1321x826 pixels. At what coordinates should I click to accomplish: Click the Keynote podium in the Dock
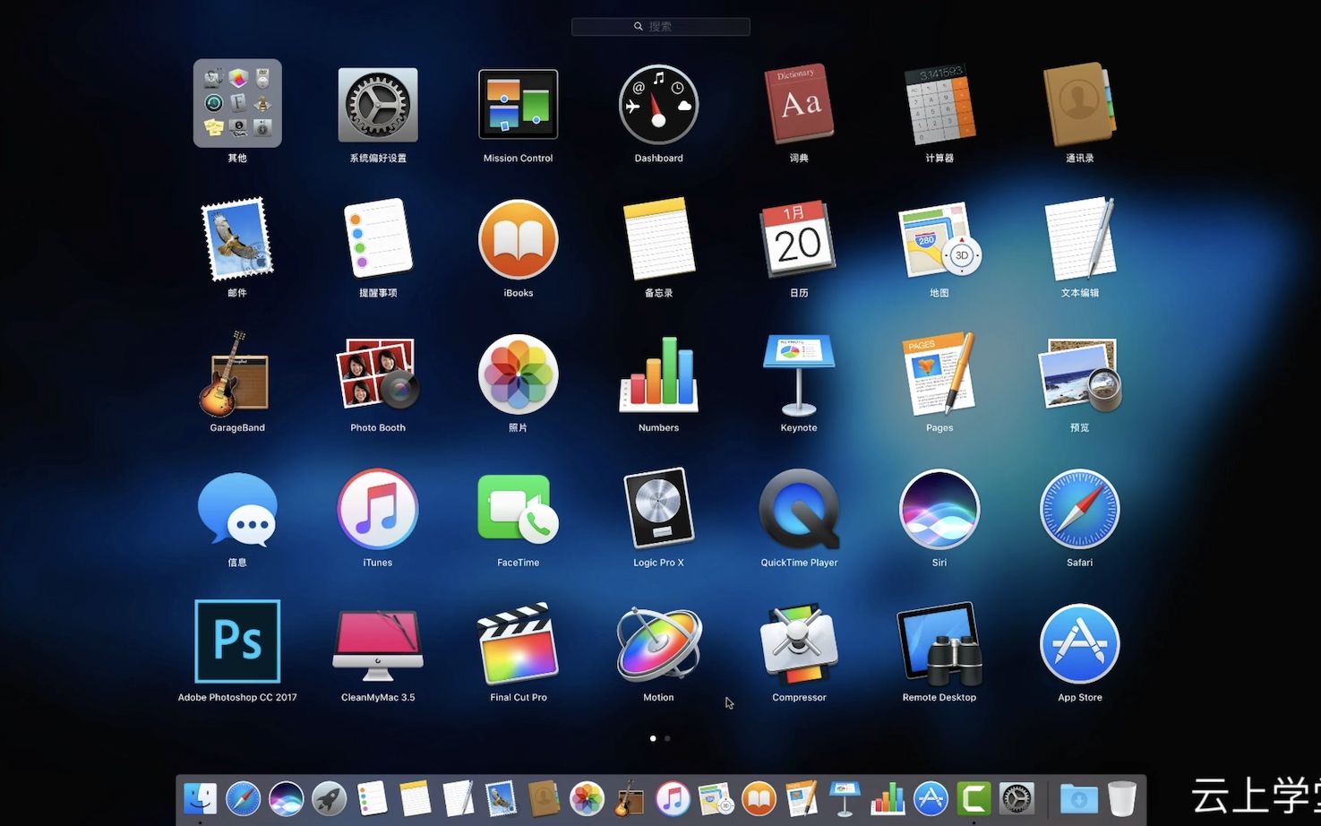click(x=845, y=798)
